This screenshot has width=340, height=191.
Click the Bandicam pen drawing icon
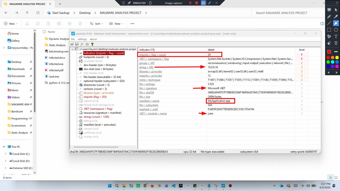click(210, 3)
